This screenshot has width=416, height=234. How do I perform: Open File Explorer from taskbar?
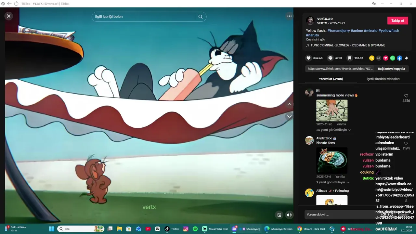[119, 229]
